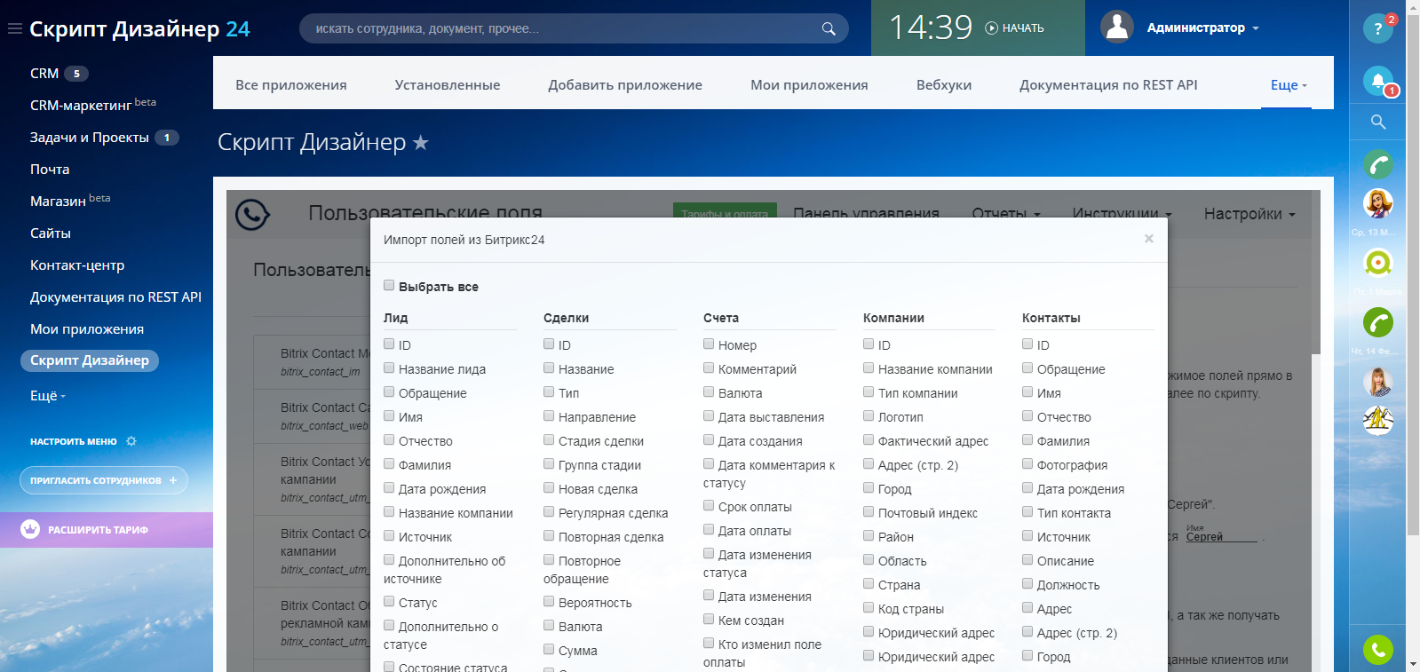Open the help question mark icon
Viewport: 1420px width, 672px height.
[x=1378, y=28]
